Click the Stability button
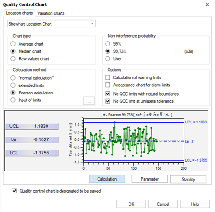The height and width of the screenshot is (212, 215). point(188,179)
